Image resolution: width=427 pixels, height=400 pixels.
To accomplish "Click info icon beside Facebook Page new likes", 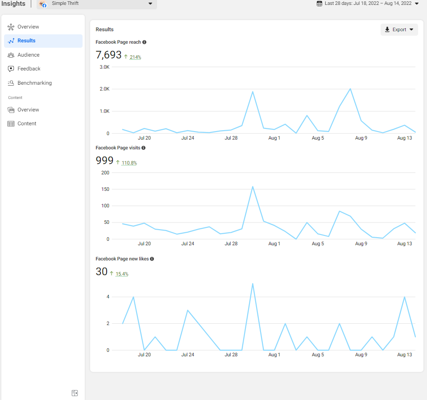I will coord(152,259).
